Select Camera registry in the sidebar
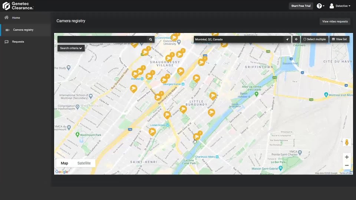 pyautogui.click(x=23, y=30)
